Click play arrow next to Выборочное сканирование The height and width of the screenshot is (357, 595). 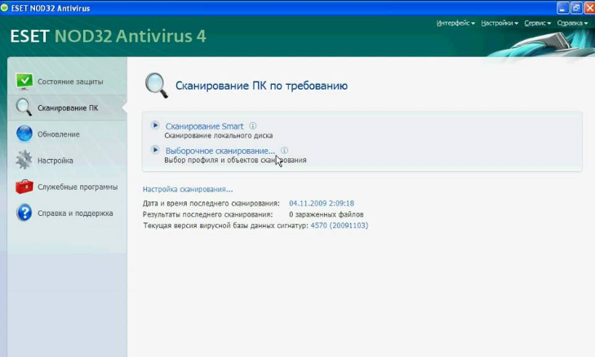tap(155, 150)
